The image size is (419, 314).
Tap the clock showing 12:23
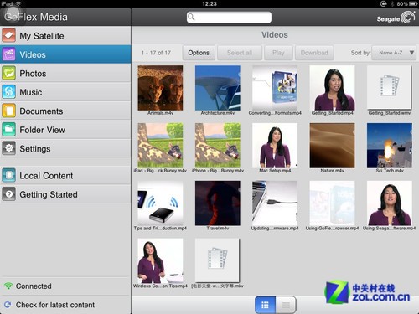[209, 3]
